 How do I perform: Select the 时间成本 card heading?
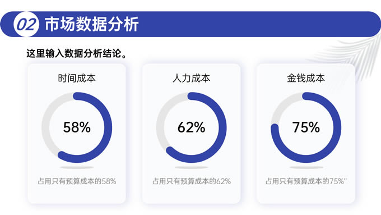[x=77, y=78]
